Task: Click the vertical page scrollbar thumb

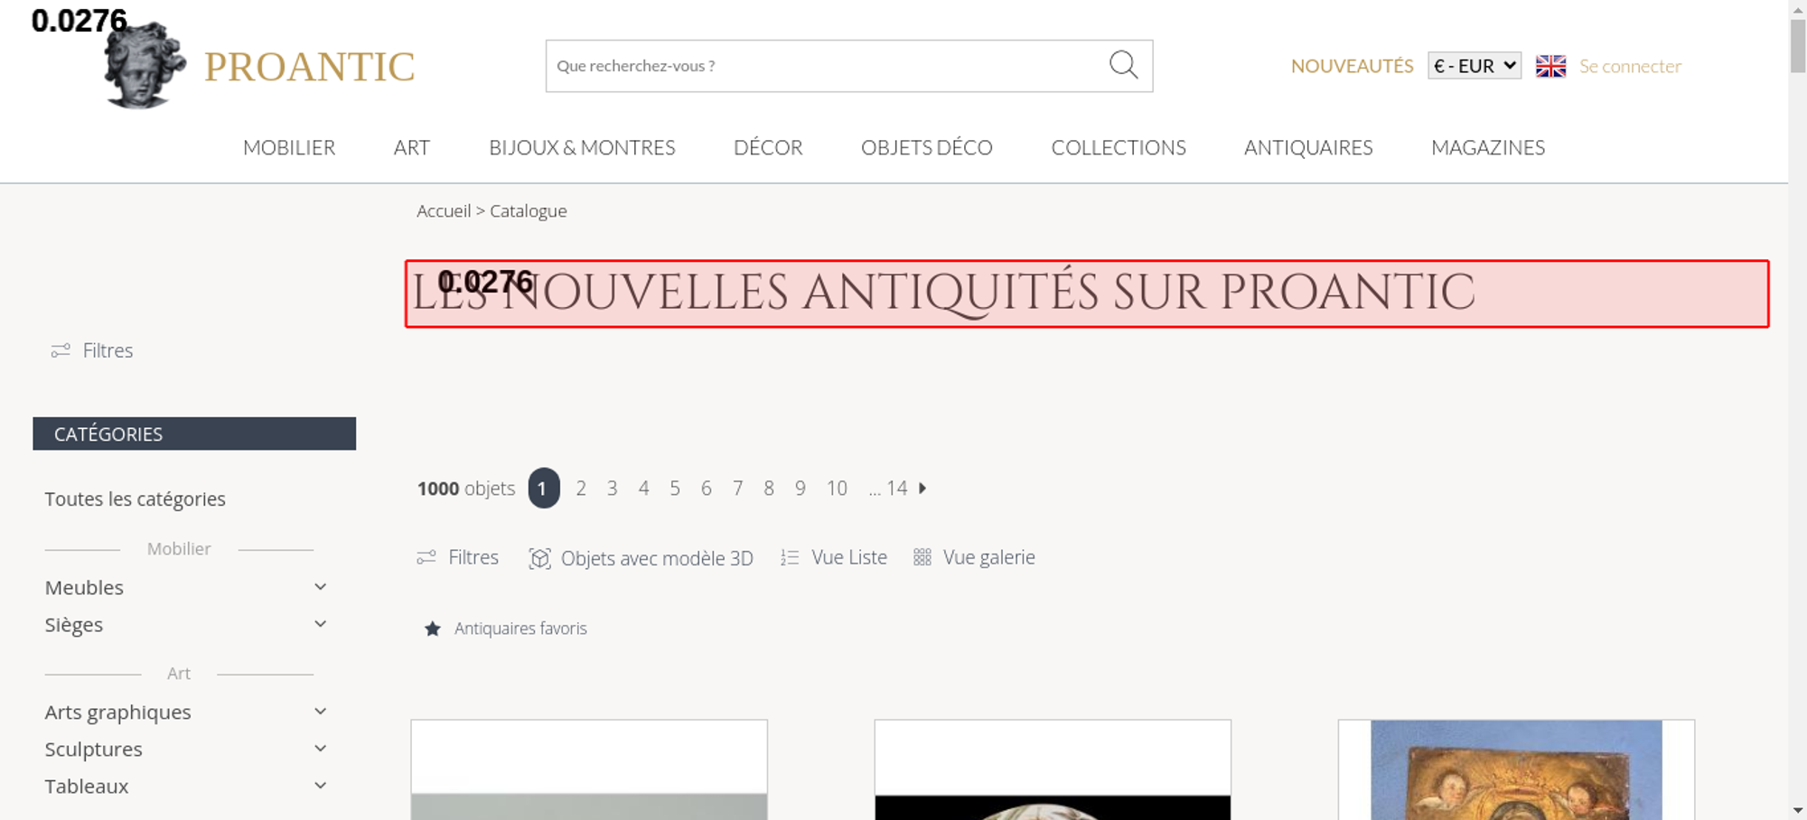Action: point(1798,45)
